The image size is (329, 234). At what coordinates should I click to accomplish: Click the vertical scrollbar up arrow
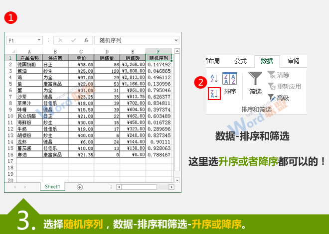177,51
